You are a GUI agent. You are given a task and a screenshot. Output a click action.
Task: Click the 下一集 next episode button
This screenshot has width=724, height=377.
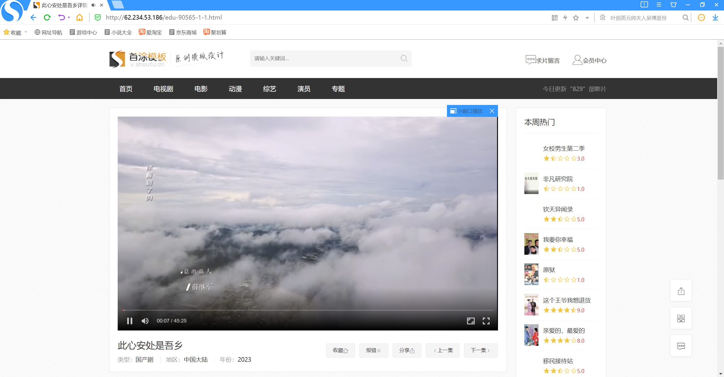click(480, 350)
